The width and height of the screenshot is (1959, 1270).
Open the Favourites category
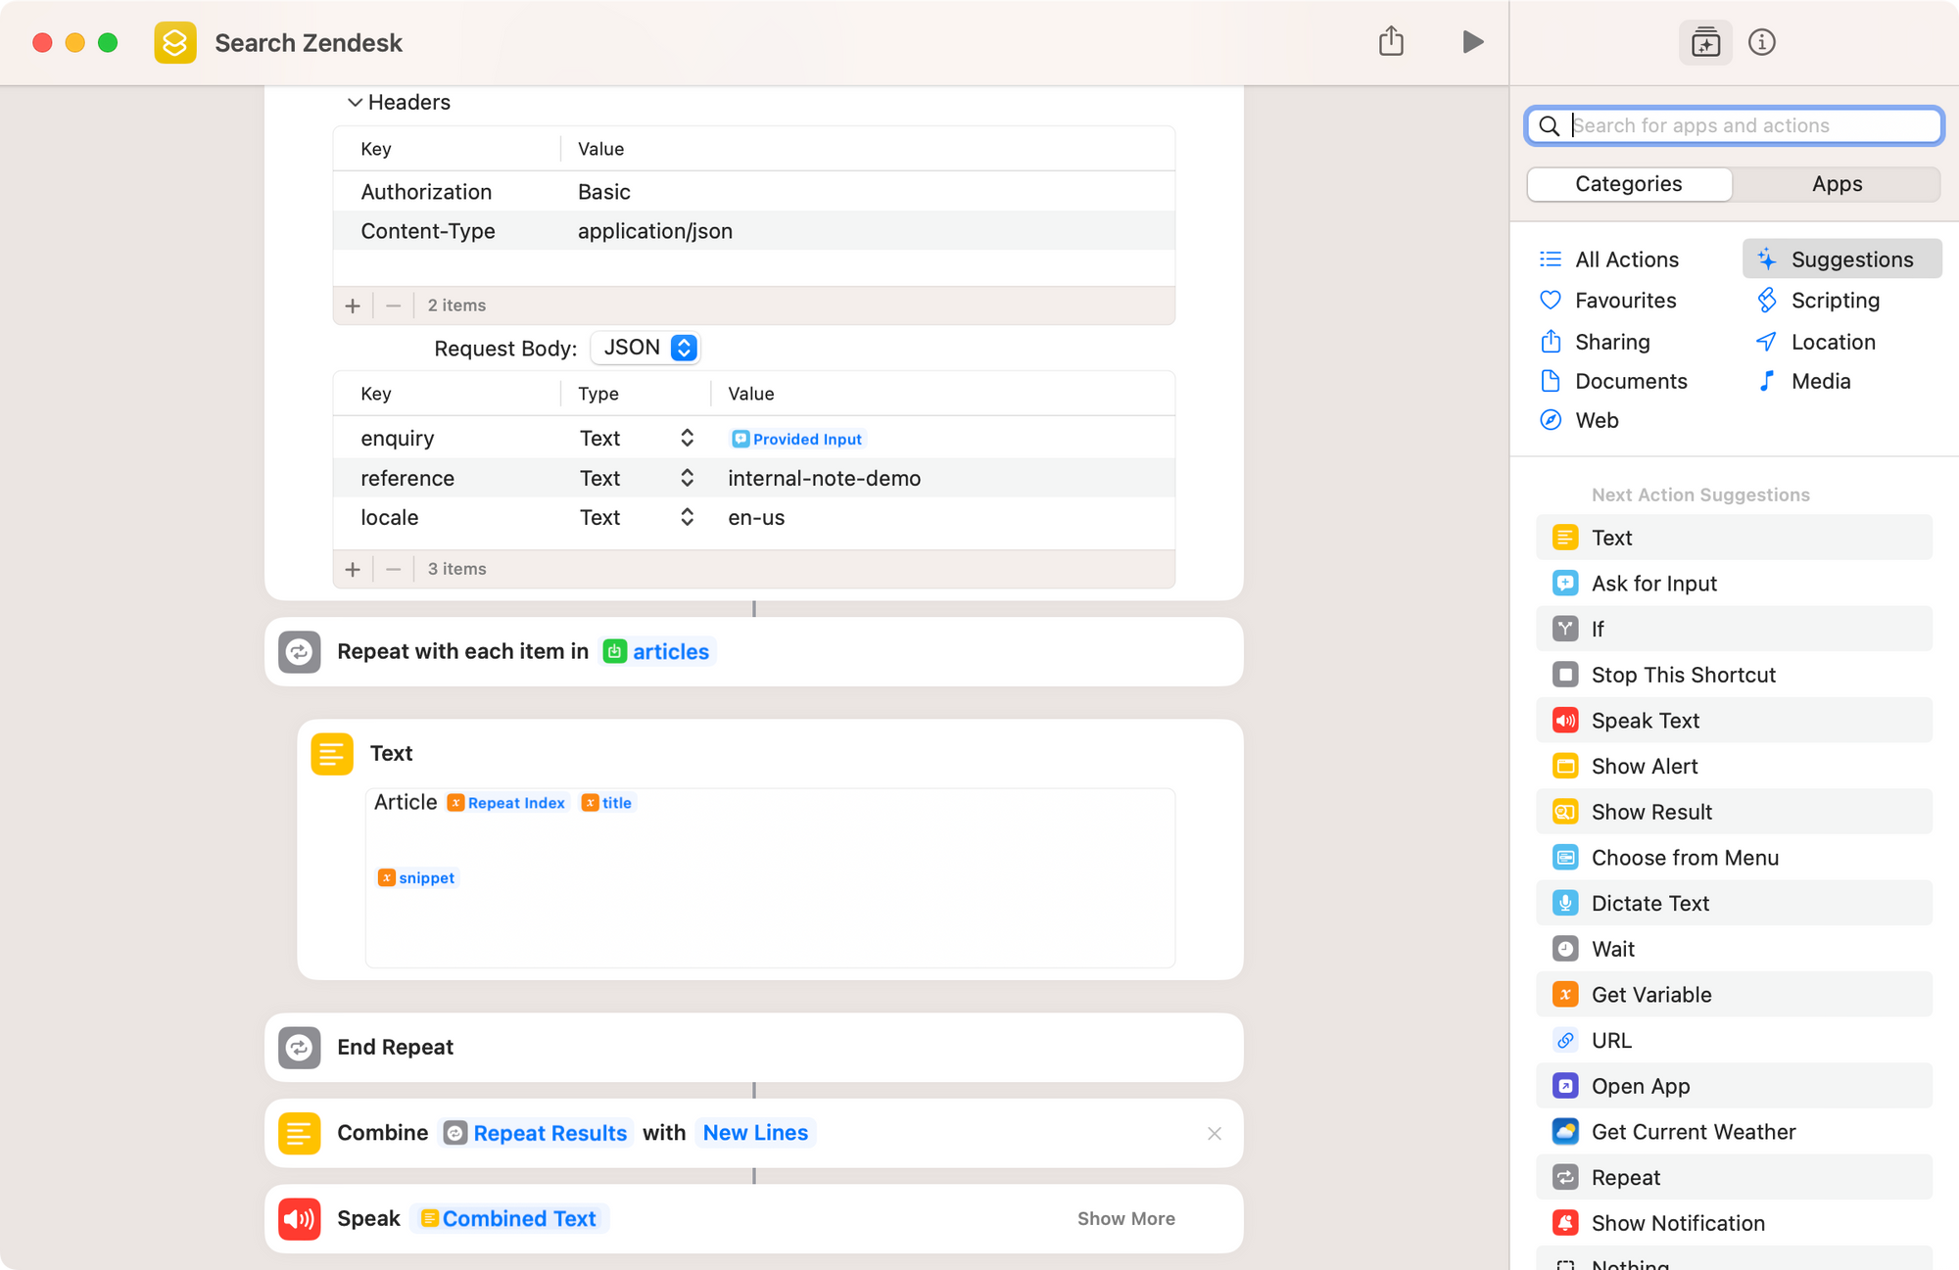point(1625,301)
